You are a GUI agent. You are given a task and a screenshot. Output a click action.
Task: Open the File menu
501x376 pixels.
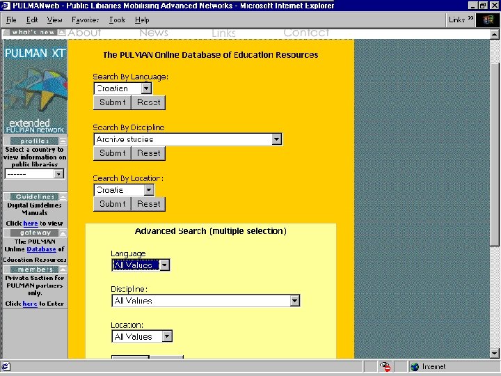(11, 19)
